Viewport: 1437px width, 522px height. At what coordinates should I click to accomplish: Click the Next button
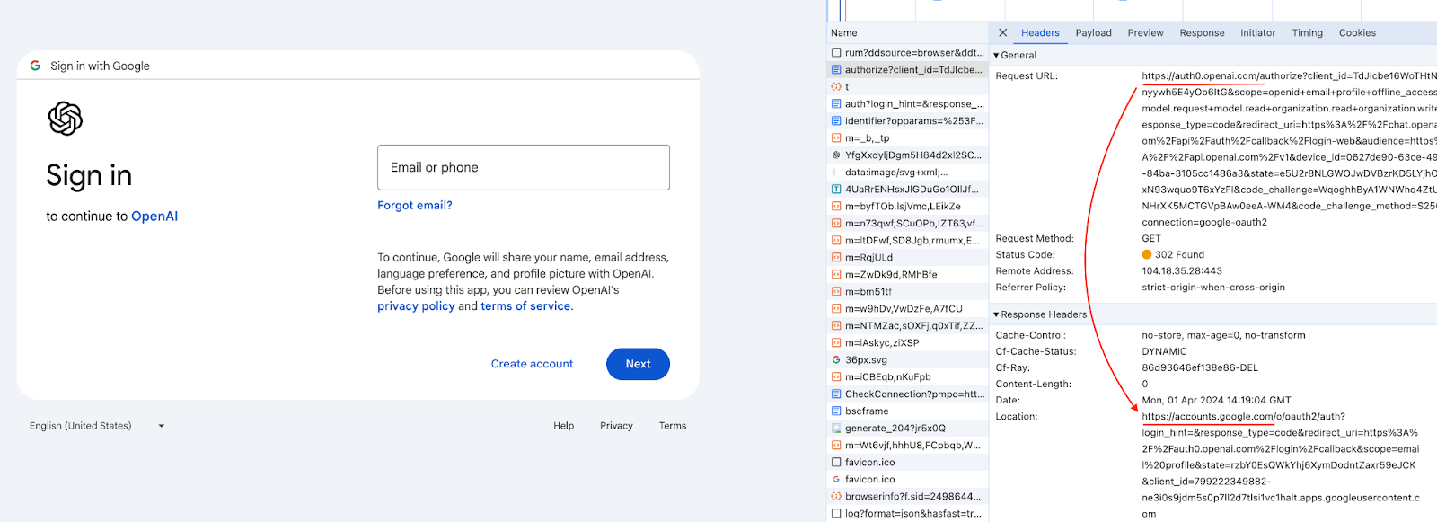click(x=638, y=364)
